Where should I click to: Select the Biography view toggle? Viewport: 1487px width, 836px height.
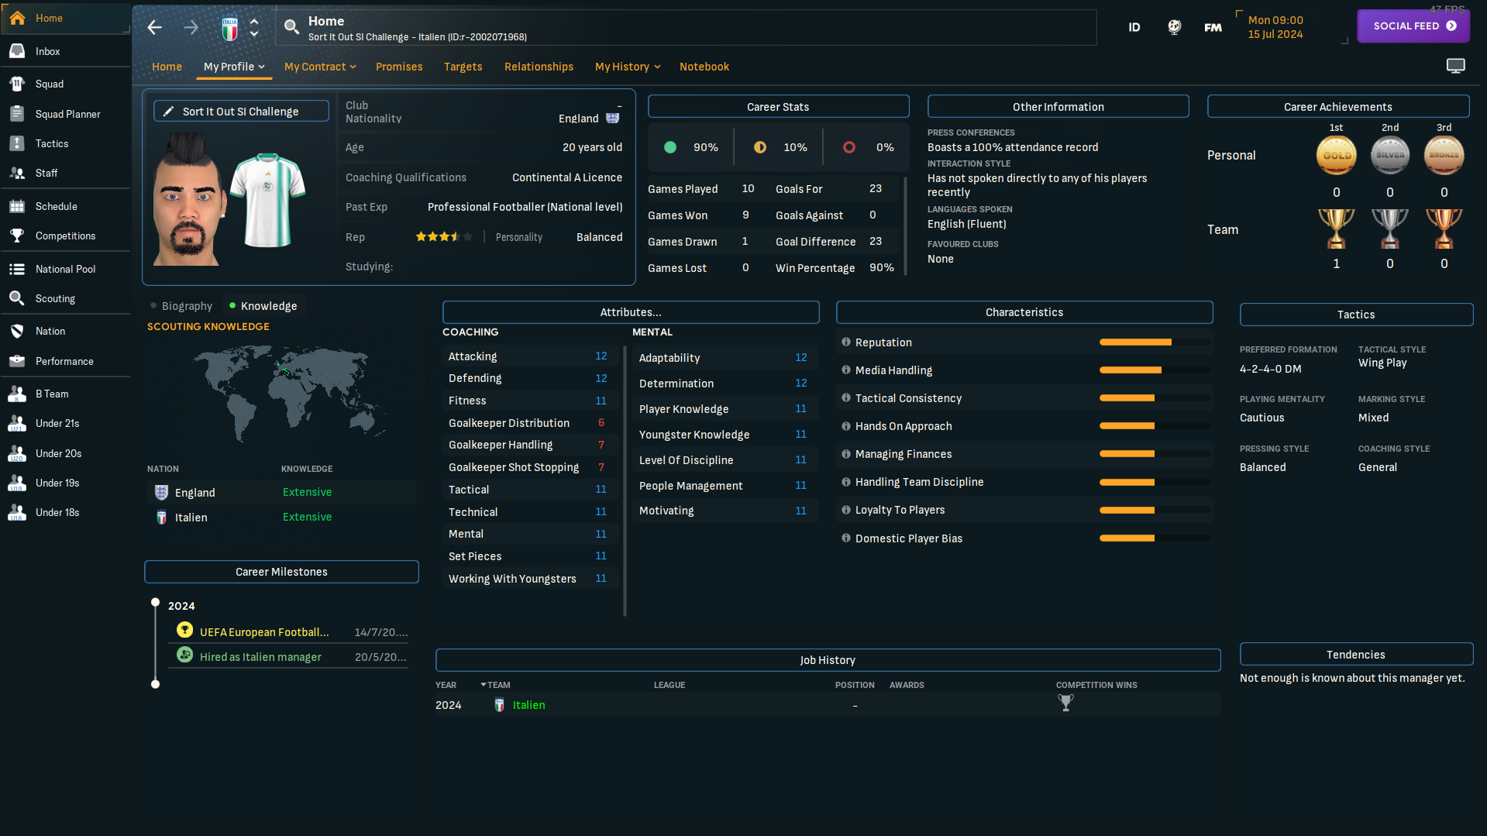click(181, 306)
